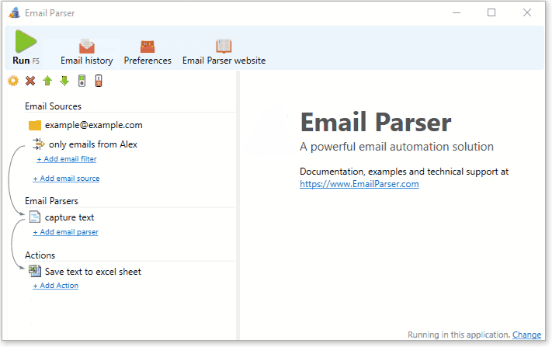Click the red traffic light disable icon

(99, 81)
